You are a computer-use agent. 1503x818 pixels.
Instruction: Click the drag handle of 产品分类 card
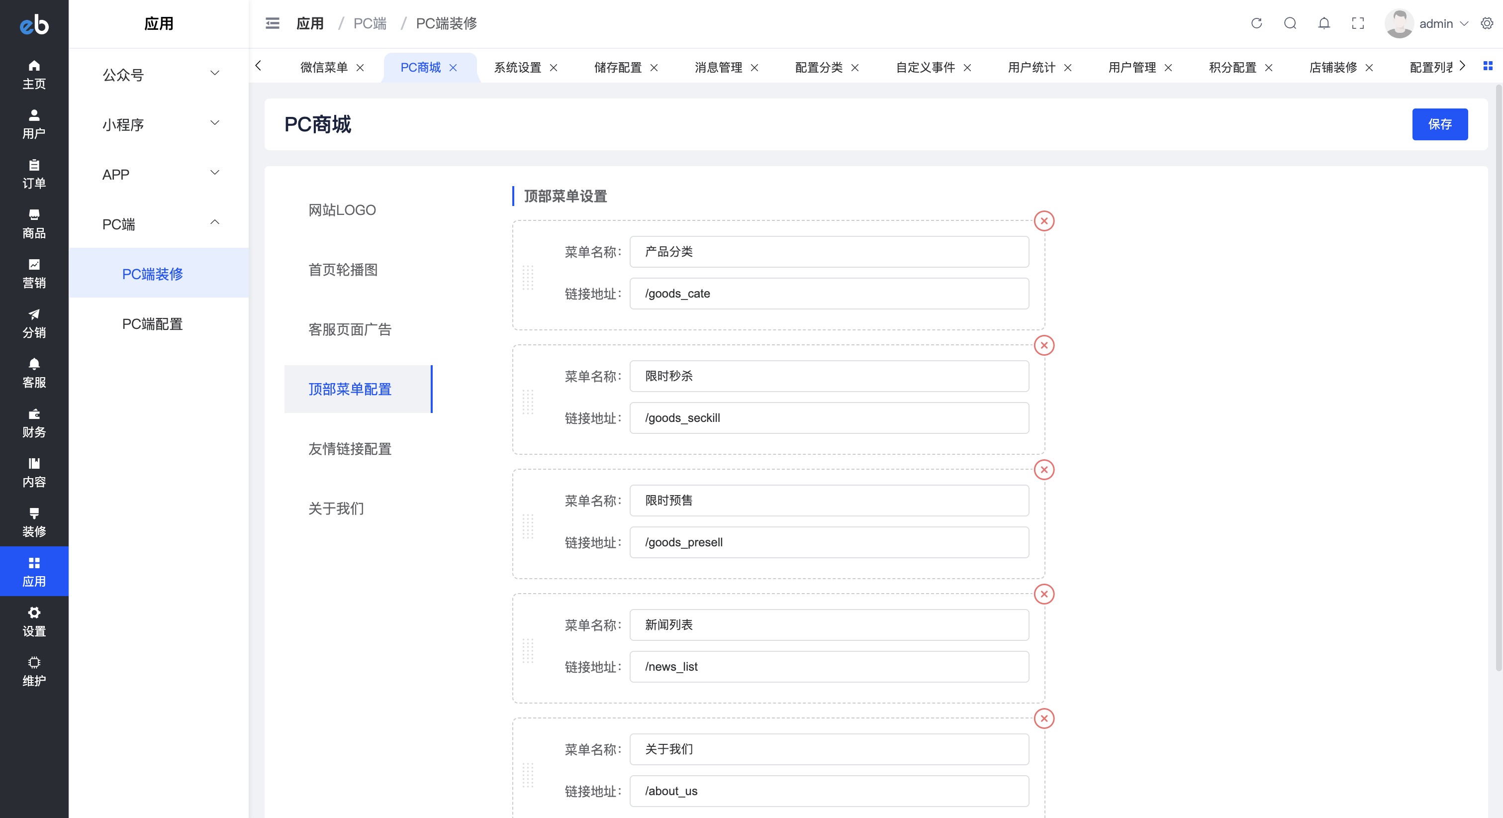click(528, 277)
